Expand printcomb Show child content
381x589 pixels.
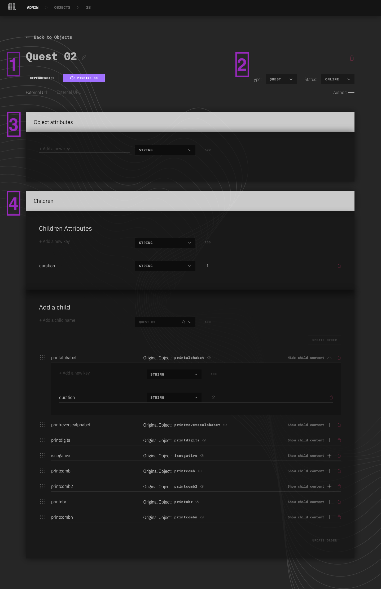tap(309, 471)
